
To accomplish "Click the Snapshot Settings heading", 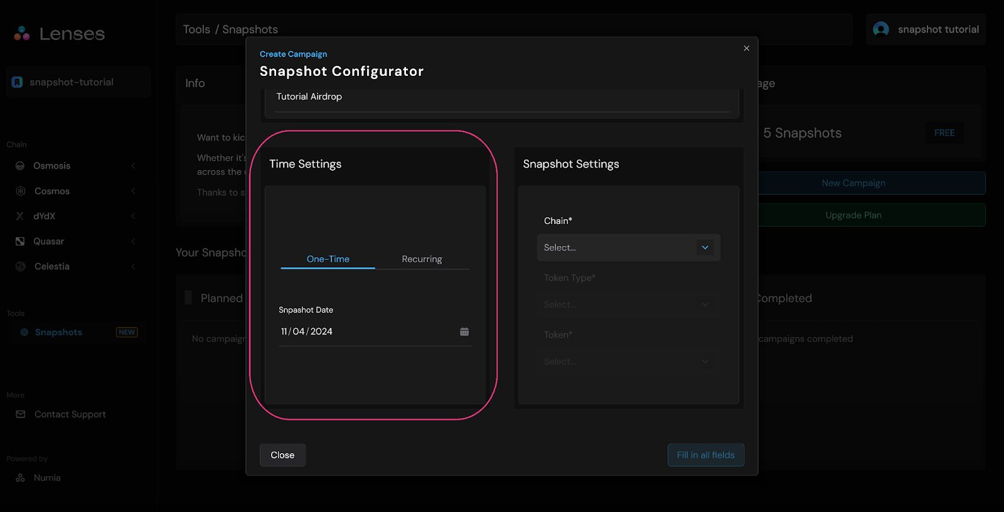I will point(571,164).
